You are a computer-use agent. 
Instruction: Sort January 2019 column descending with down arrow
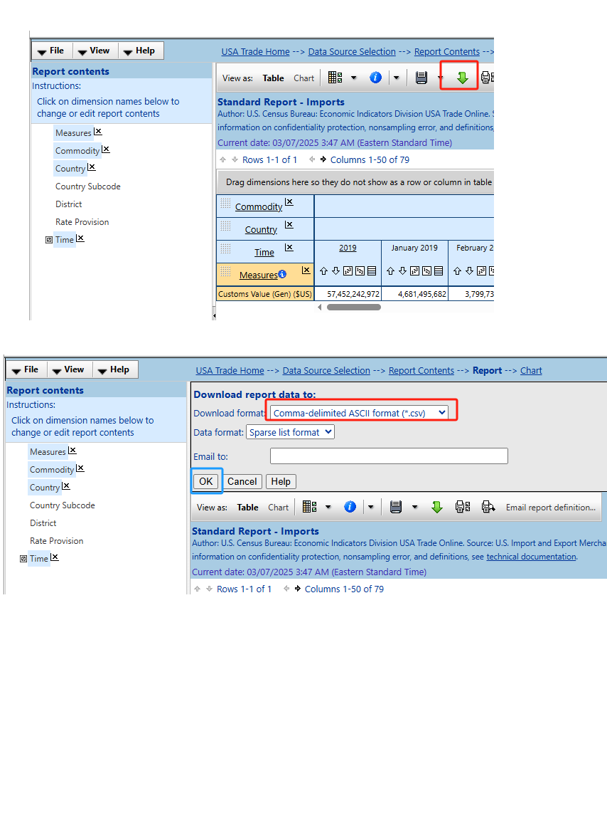(x=403, y=271)
